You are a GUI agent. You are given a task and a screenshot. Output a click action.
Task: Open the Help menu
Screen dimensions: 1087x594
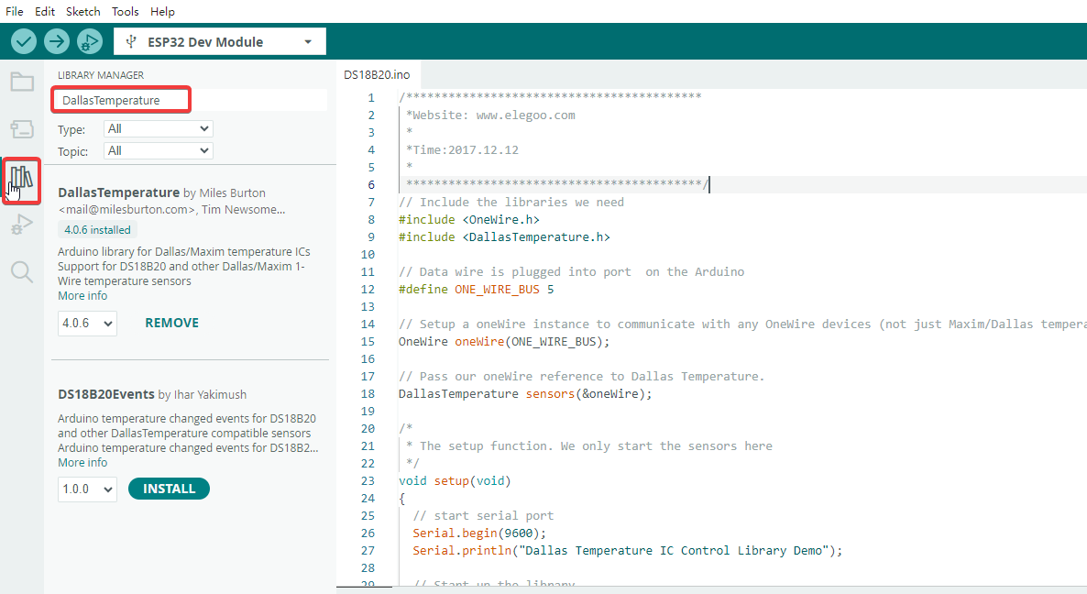pos(163,12)
